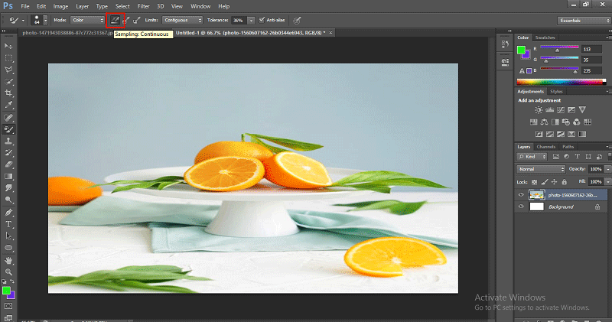Toggle tablet pressure for size icon

coord(297,21)
